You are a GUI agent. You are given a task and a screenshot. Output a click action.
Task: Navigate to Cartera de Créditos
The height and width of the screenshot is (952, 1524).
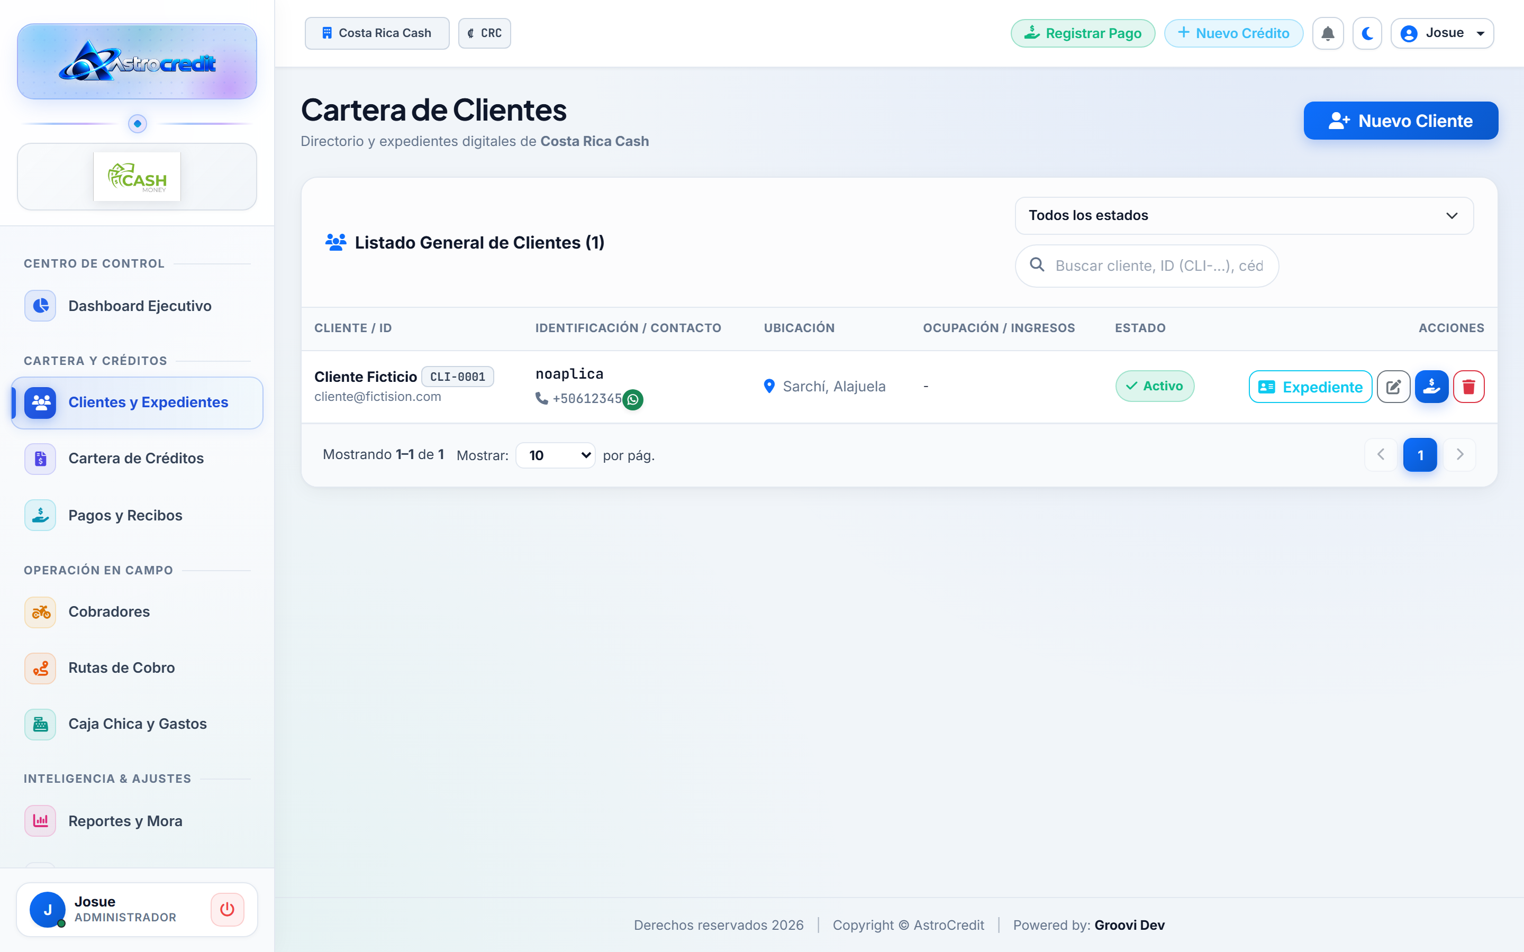[x=137, y=459]
